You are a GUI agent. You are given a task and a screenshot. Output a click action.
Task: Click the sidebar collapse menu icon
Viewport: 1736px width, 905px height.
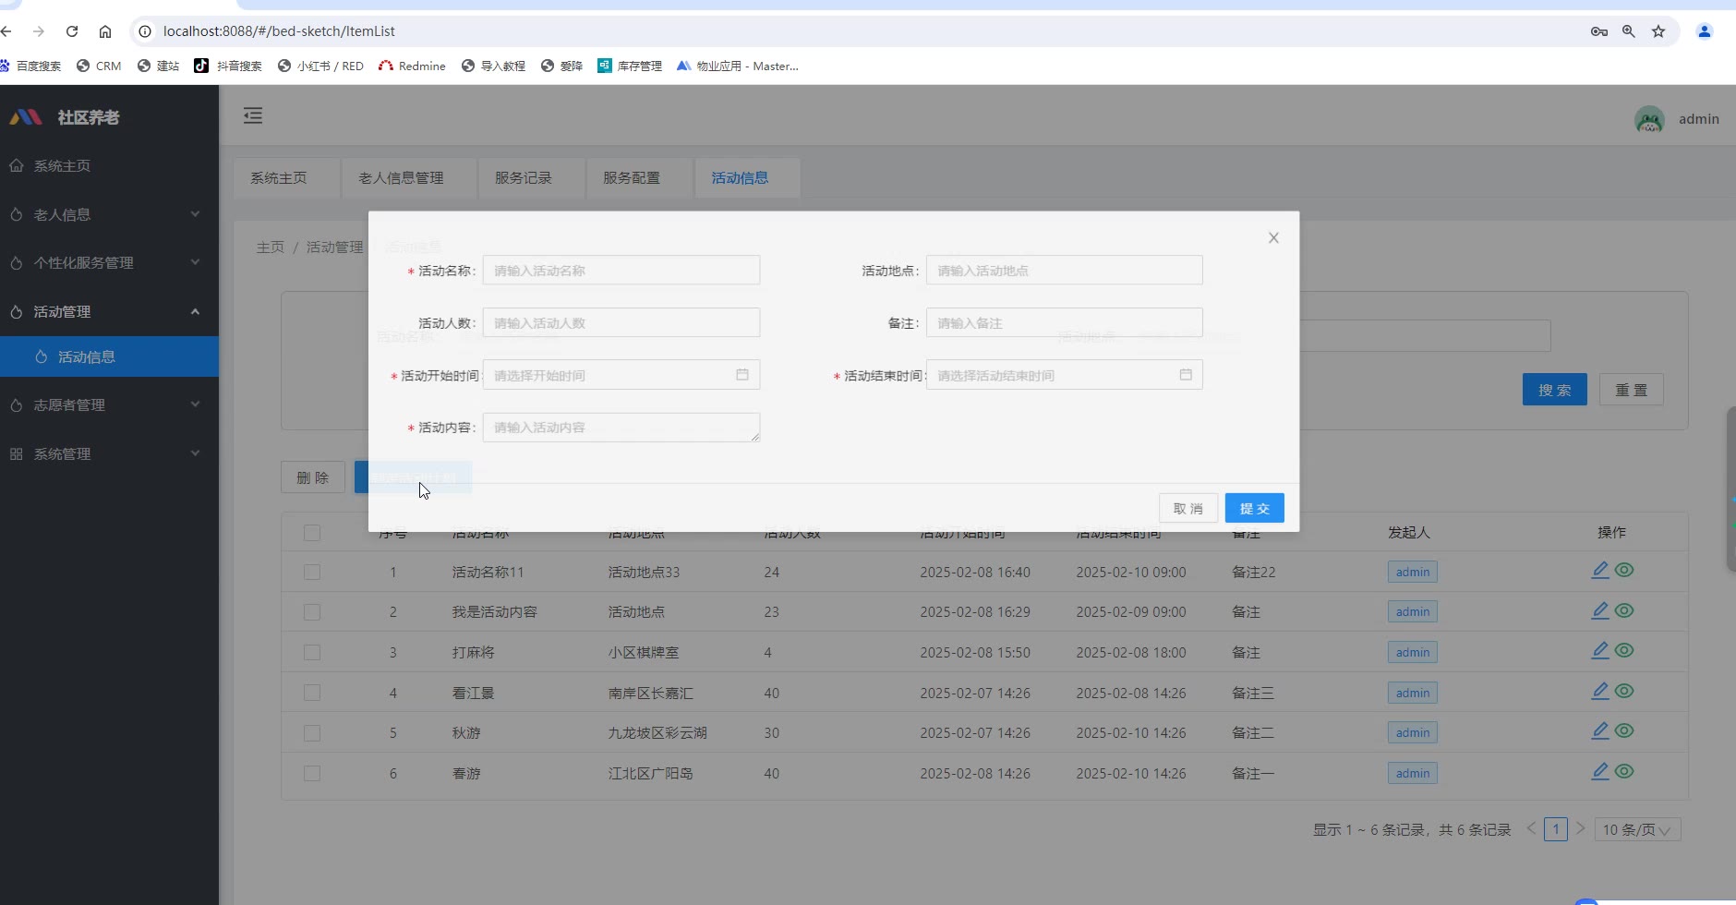[x=253, y=115]
